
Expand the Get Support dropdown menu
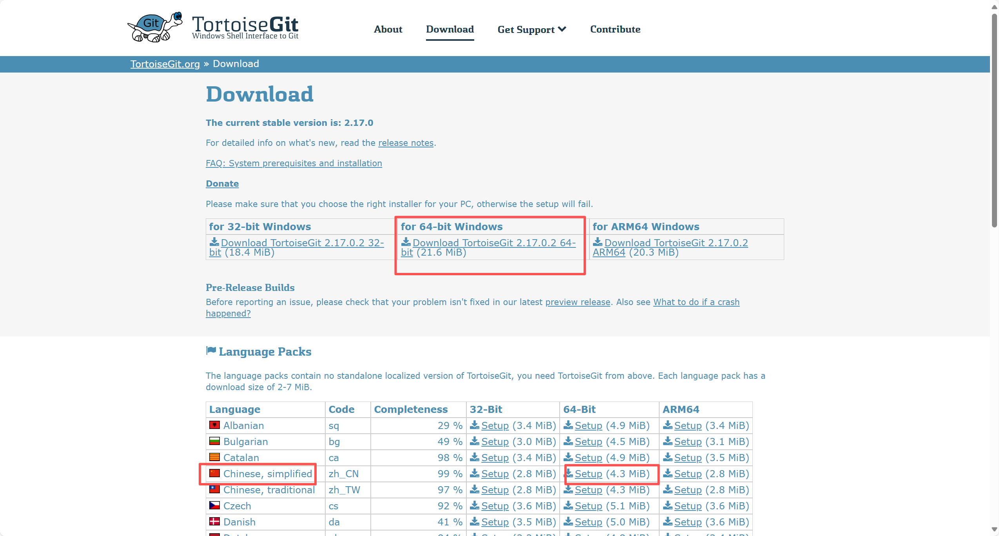[x=531, y=29]
